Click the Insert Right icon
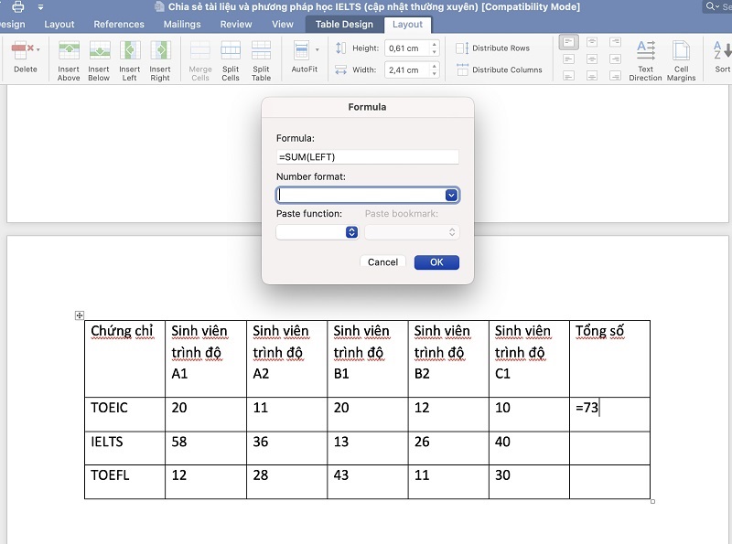Screen dimensions: 732x544 click(x=160, y=51)
